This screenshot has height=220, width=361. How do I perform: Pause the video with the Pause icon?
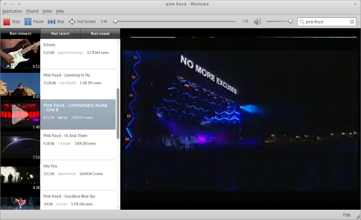pos(28,21)
